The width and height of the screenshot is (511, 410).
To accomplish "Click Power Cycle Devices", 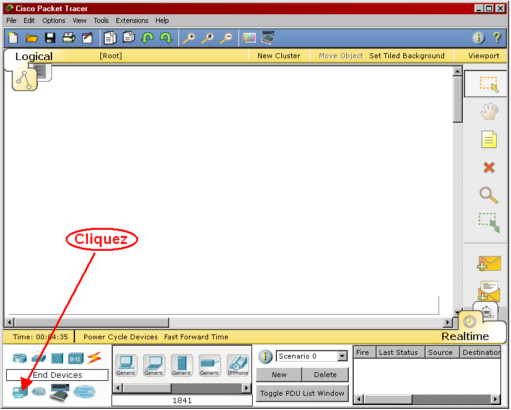I will (121, 337).
